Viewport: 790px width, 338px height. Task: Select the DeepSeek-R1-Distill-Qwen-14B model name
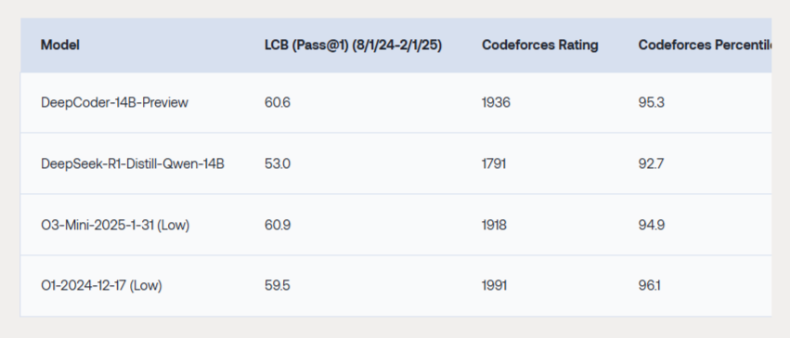click(133, 163)
